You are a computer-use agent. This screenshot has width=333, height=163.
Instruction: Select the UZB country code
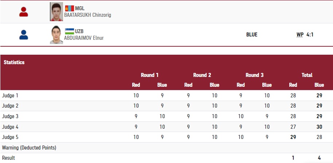coord(80,31)
